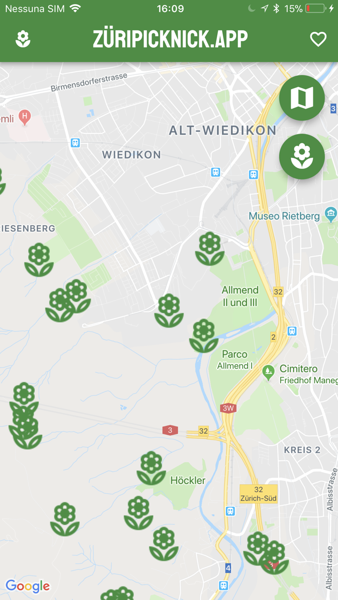
Task: Tap the round flower filter button
Action: (302, 156)
